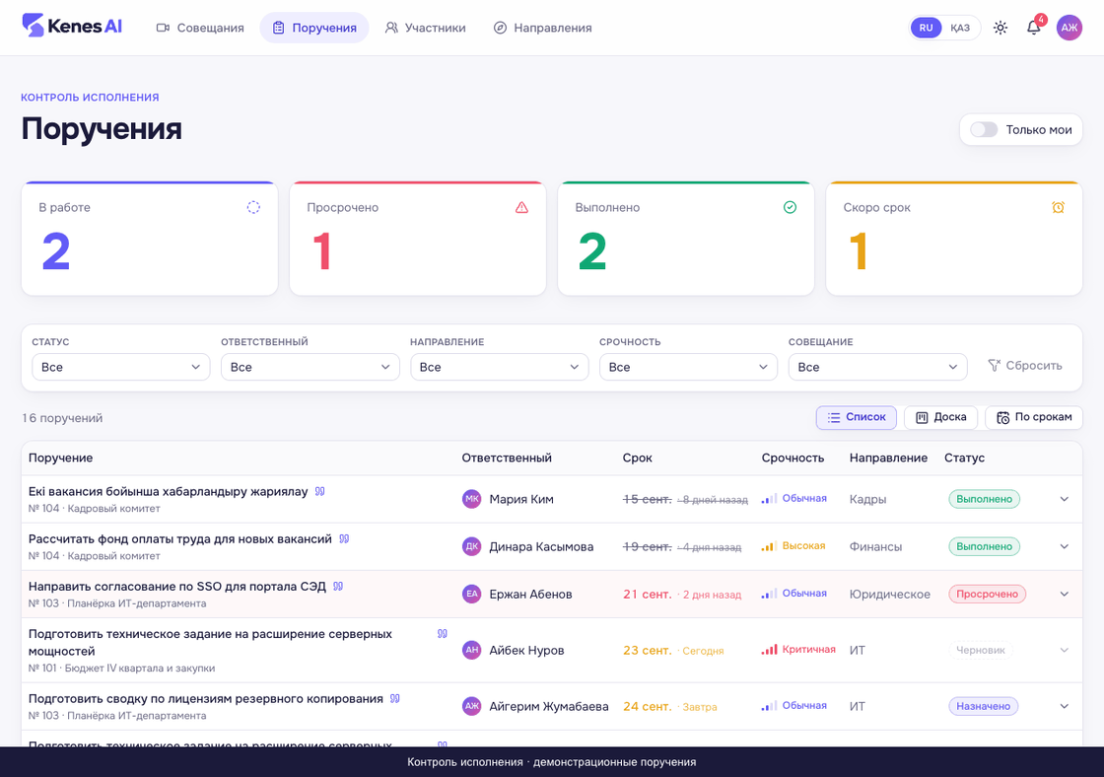Open the АЖ user avatar menu

(x=1069, y=28)
